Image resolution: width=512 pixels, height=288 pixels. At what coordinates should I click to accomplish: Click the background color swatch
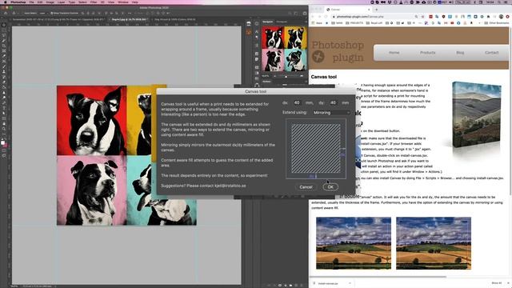click(6, 145)
